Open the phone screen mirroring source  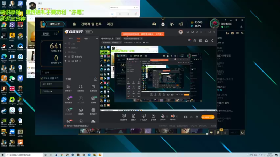click(143, 117)
